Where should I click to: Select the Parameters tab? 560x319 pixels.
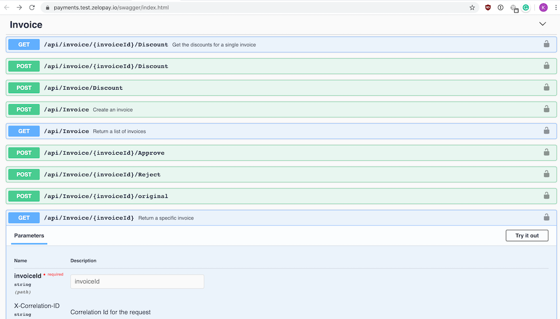29,236
